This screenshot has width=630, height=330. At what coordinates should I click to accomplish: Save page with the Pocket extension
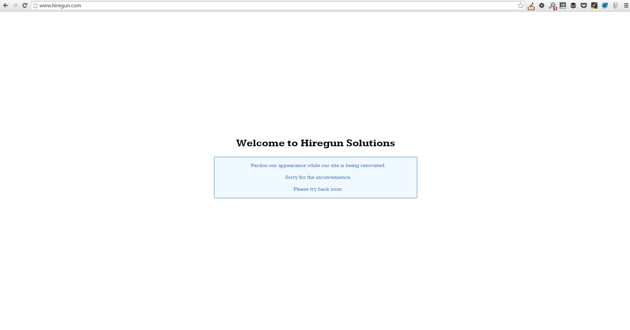tap(584, 6)
